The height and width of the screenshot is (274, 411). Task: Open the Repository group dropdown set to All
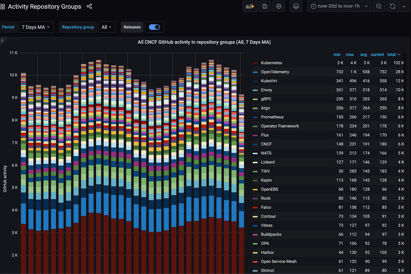[x=106, y=27]
